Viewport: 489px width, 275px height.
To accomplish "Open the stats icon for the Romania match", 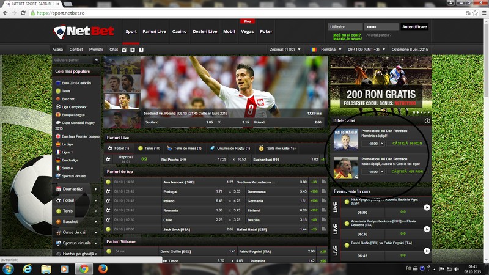I will click(323, 210).
